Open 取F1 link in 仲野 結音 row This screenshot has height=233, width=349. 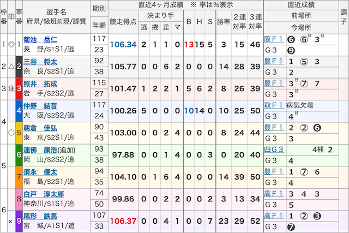coord(274,105)
